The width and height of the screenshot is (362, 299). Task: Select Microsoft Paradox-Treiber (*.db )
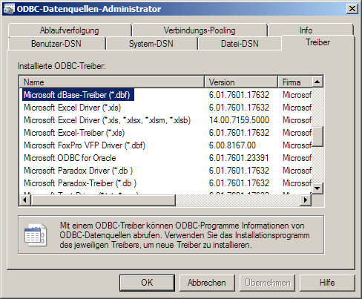[80, 183]
